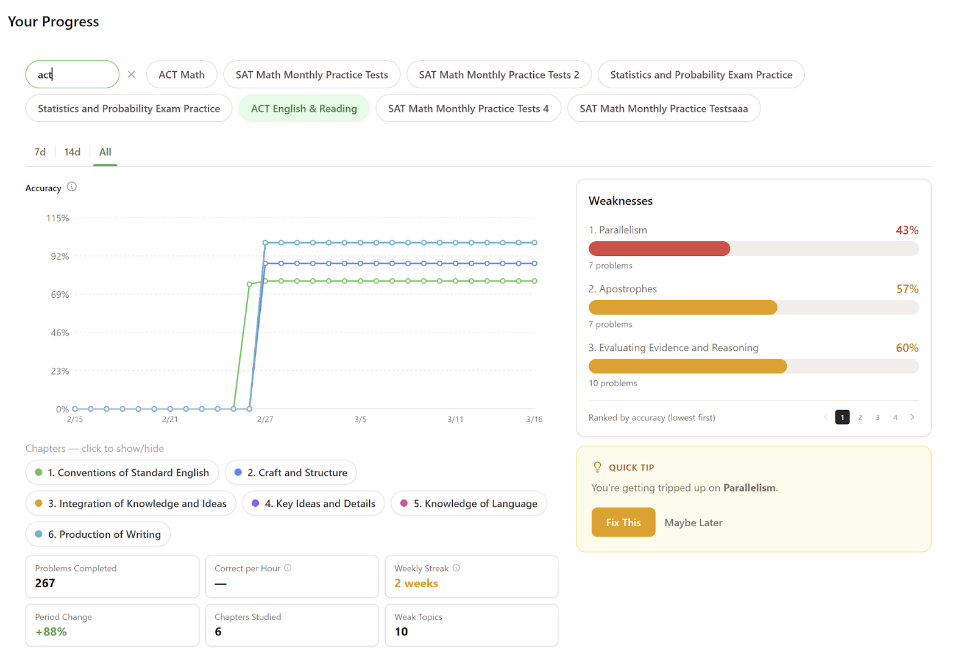
Task: Open page 2 of the weaknesses list
Action: point(860,417)
